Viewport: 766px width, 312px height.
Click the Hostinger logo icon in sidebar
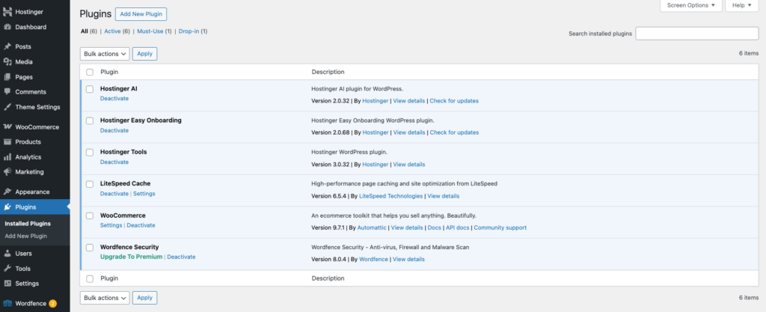tap(7, 13)
